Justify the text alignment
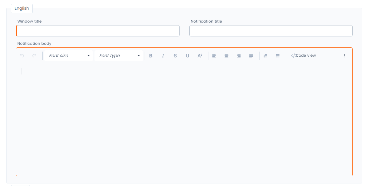The width and height of the screenshot is (365, 186). point(251,56)
